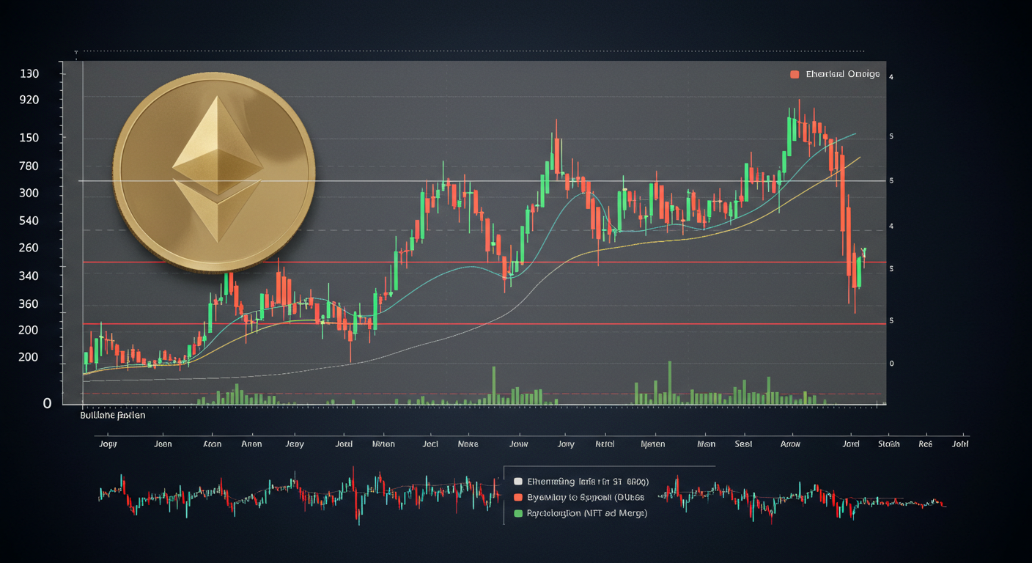The height and width of the screenshot is (563, 1032).
Task: Select the 'Eharlard Onaige' legend label
Action: pos(842,75)
